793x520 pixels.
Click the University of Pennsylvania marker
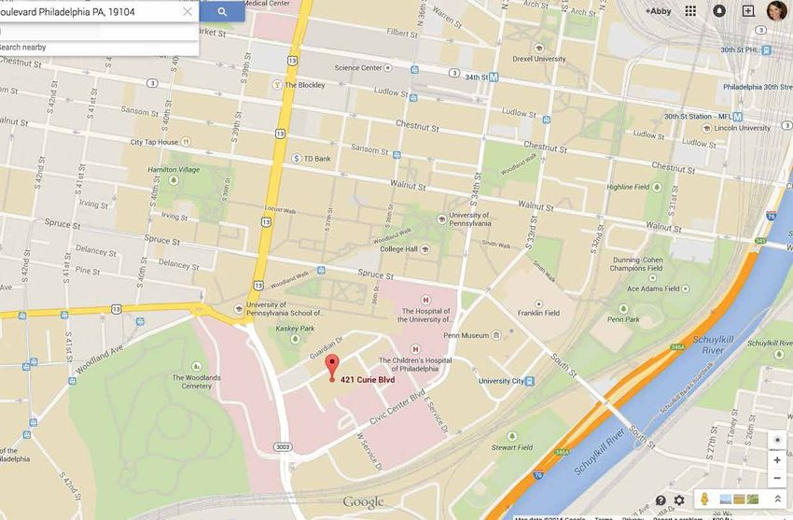tap(441, 219)
